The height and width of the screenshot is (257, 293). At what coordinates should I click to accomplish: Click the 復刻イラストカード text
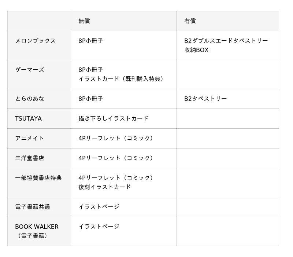pos(105,187)
